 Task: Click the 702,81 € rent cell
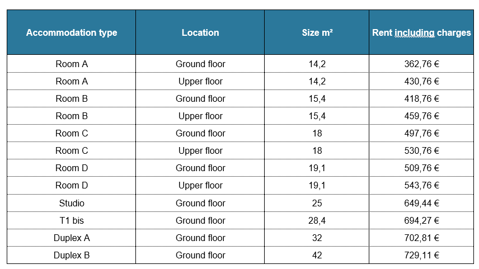[x=421, y=238]
